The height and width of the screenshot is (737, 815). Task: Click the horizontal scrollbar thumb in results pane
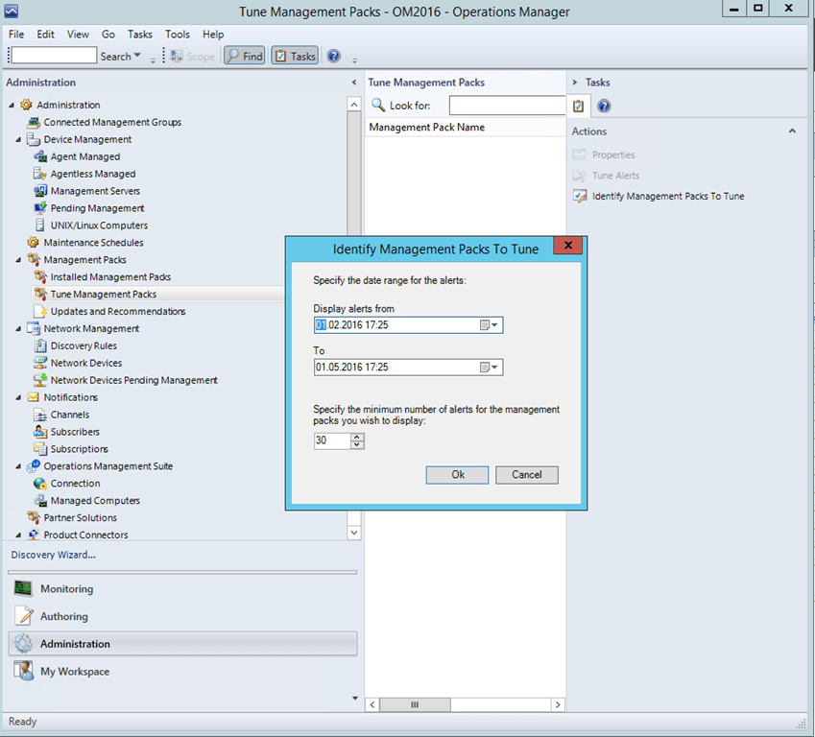[415, 704]
